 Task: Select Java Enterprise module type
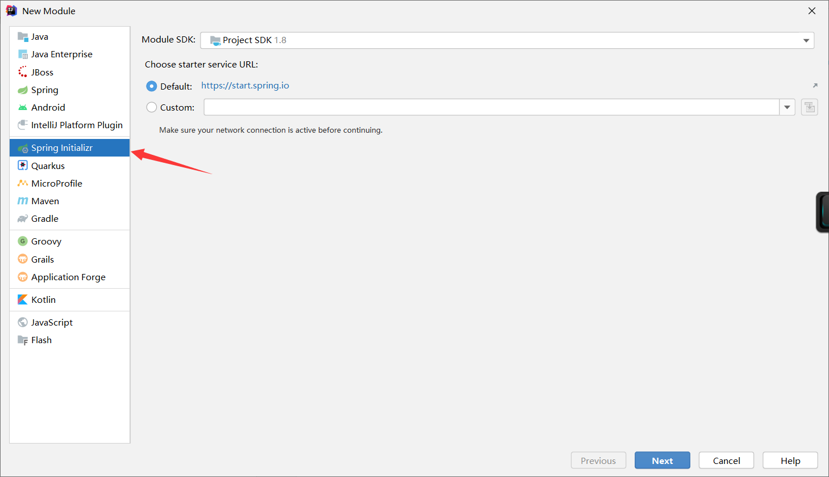pyautogui.click(x=70, y=54)
